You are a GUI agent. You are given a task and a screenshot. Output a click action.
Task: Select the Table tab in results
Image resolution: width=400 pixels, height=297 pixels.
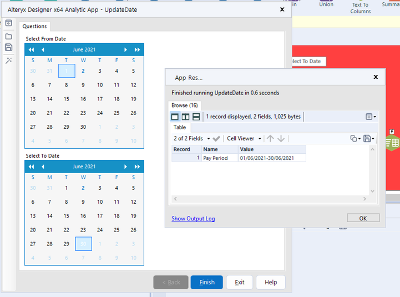tap(180, 127)
